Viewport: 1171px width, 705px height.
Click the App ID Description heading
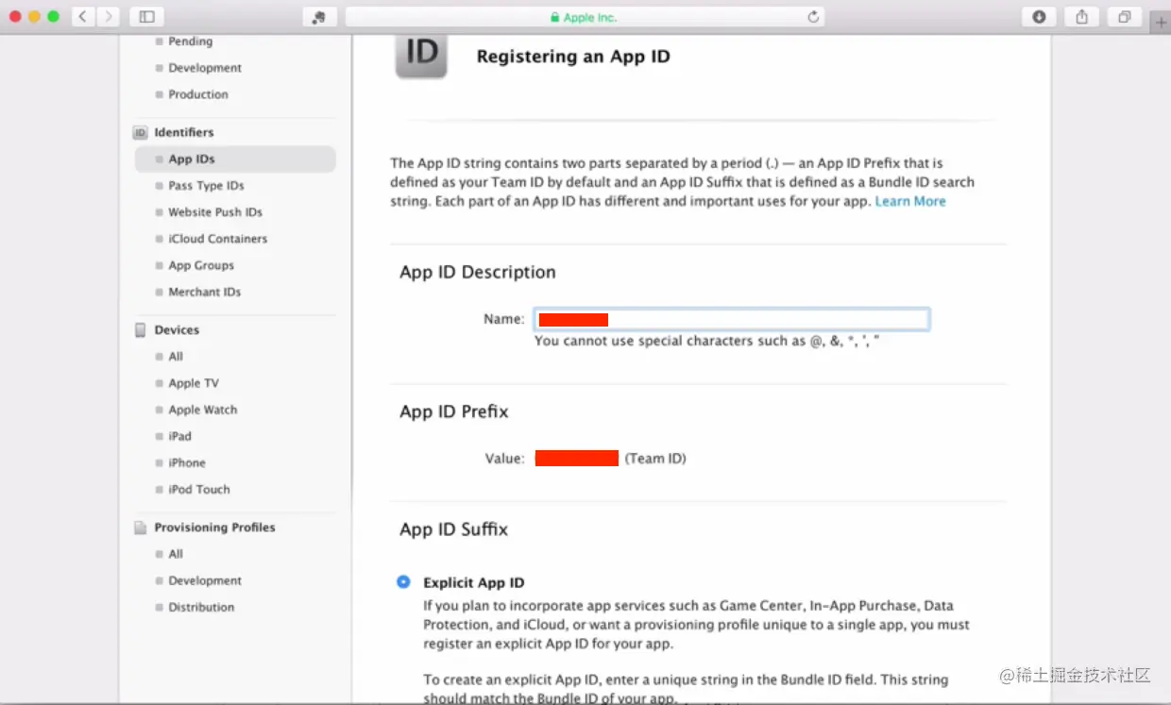(478, 272)
